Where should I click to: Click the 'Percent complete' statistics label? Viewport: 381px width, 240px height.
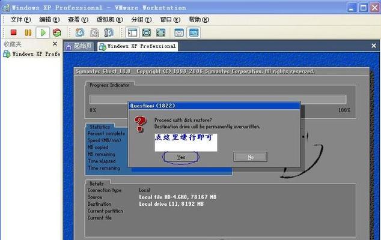point(106,133)
